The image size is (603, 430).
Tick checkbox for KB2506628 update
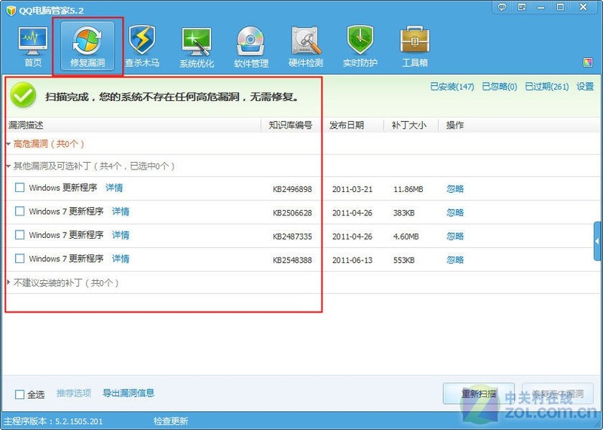point(20,211)
